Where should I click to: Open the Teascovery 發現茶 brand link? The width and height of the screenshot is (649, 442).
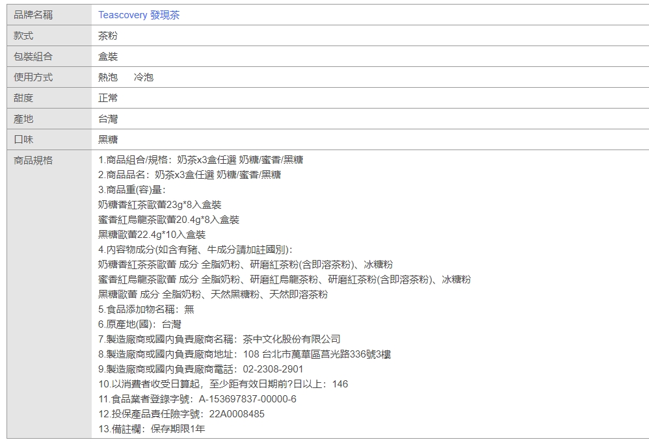[139, 16]
